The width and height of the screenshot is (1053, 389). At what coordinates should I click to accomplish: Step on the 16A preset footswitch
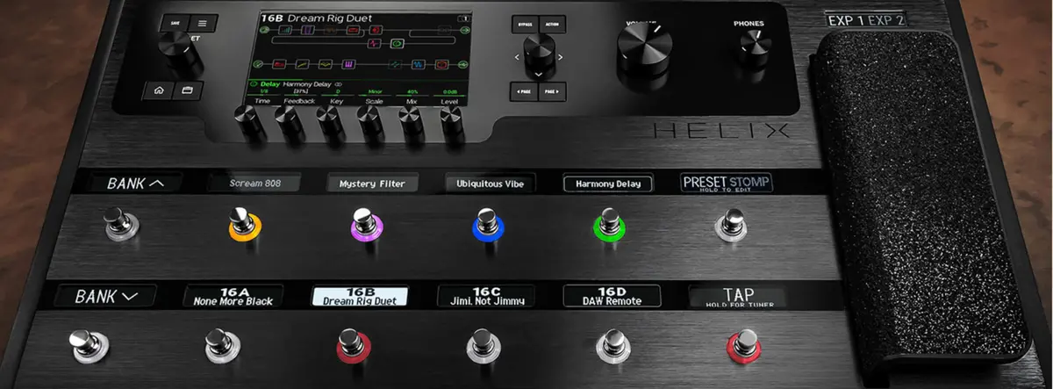click(223, 345)
